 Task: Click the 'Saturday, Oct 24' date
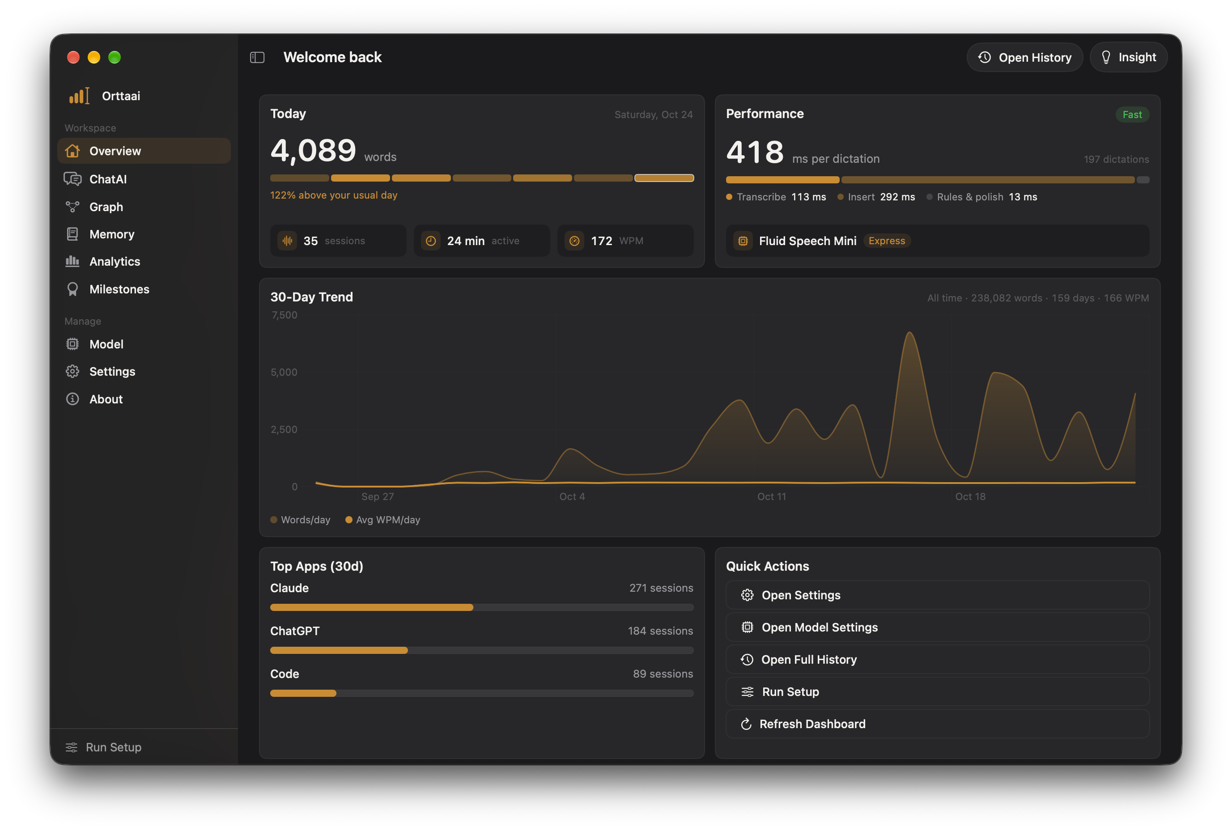[x=654, y=114]
